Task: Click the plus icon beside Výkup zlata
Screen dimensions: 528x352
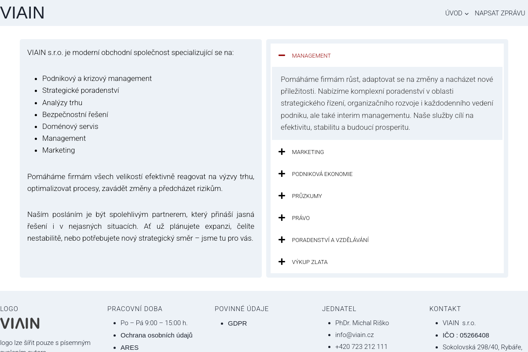Action: pos(282,262)
